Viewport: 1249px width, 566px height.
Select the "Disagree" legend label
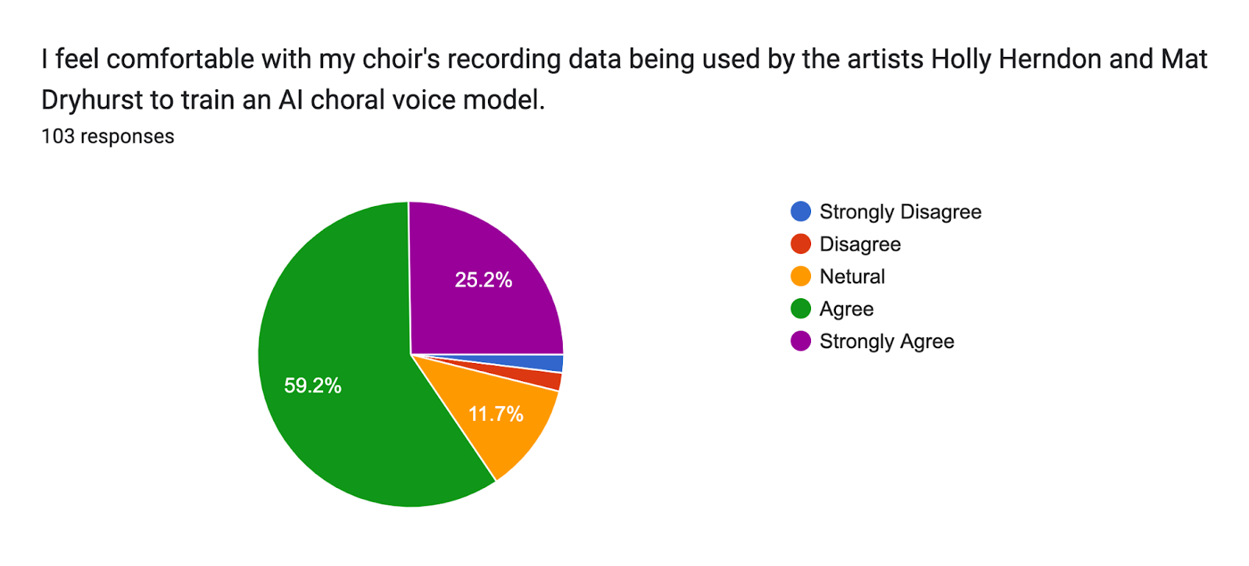859,244
